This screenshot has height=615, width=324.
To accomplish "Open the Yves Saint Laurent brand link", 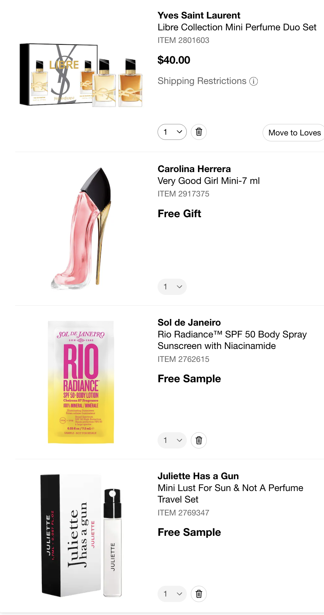I will pos(199,16).
